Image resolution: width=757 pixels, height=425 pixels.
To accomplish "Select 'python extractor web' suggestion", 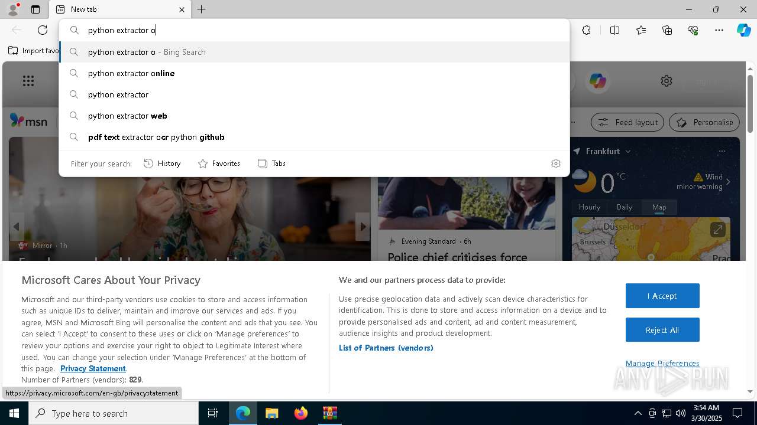I will coord(314,116).
